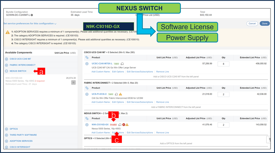The width and height of the screenshot is (275, 153).
Task: Edit quantity field for UCS-FI-6536-X
Action: point(223,94)
